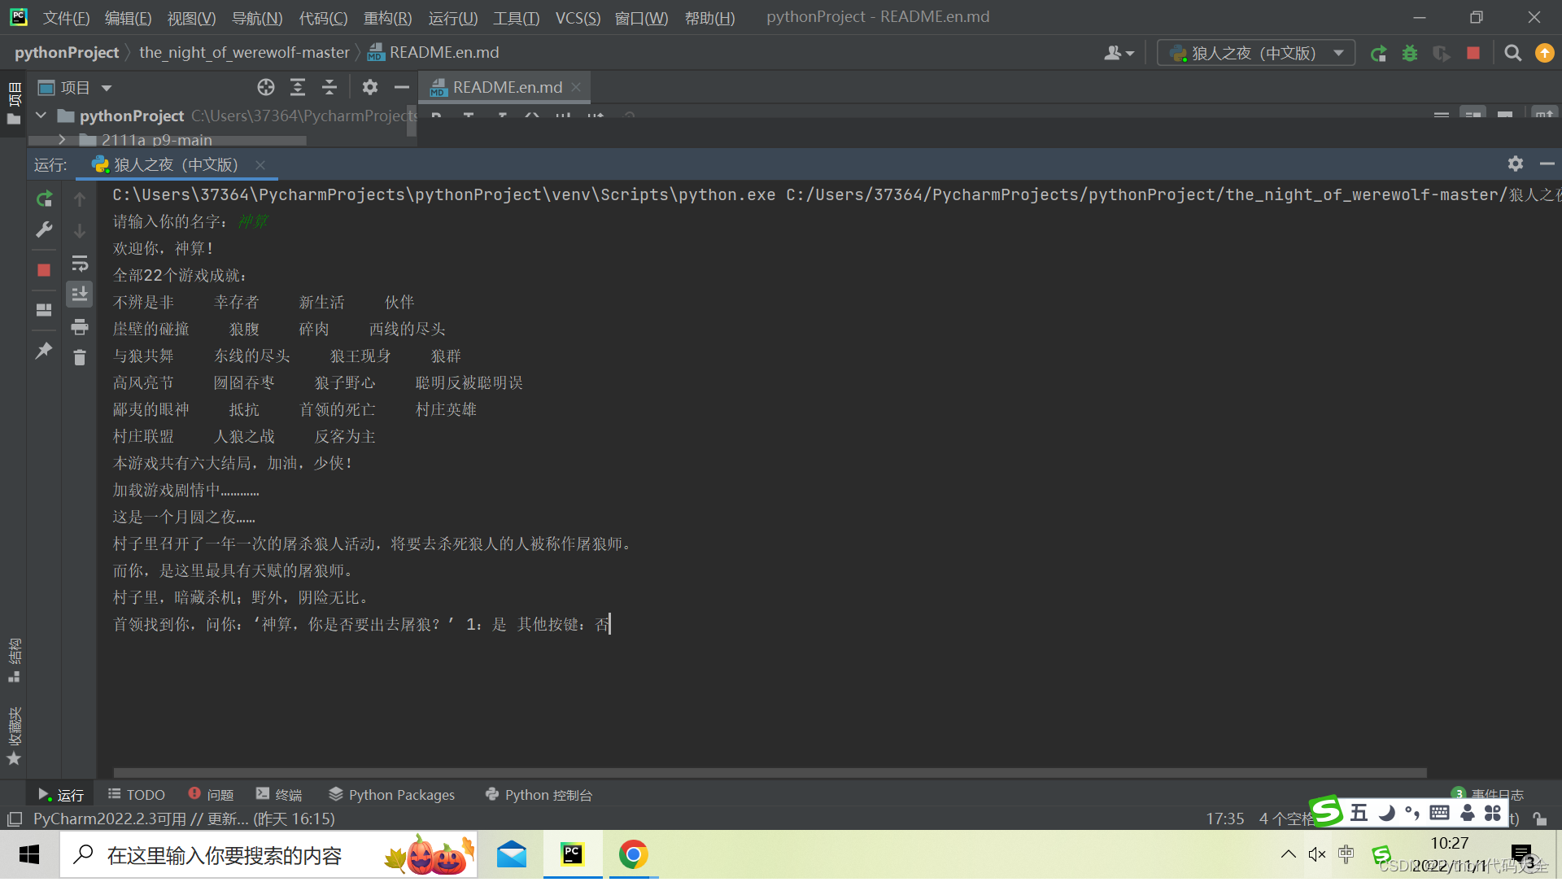Collapse the pythonProject tree node
Viewport: 1562px width, 882px height.
point(41,116)
